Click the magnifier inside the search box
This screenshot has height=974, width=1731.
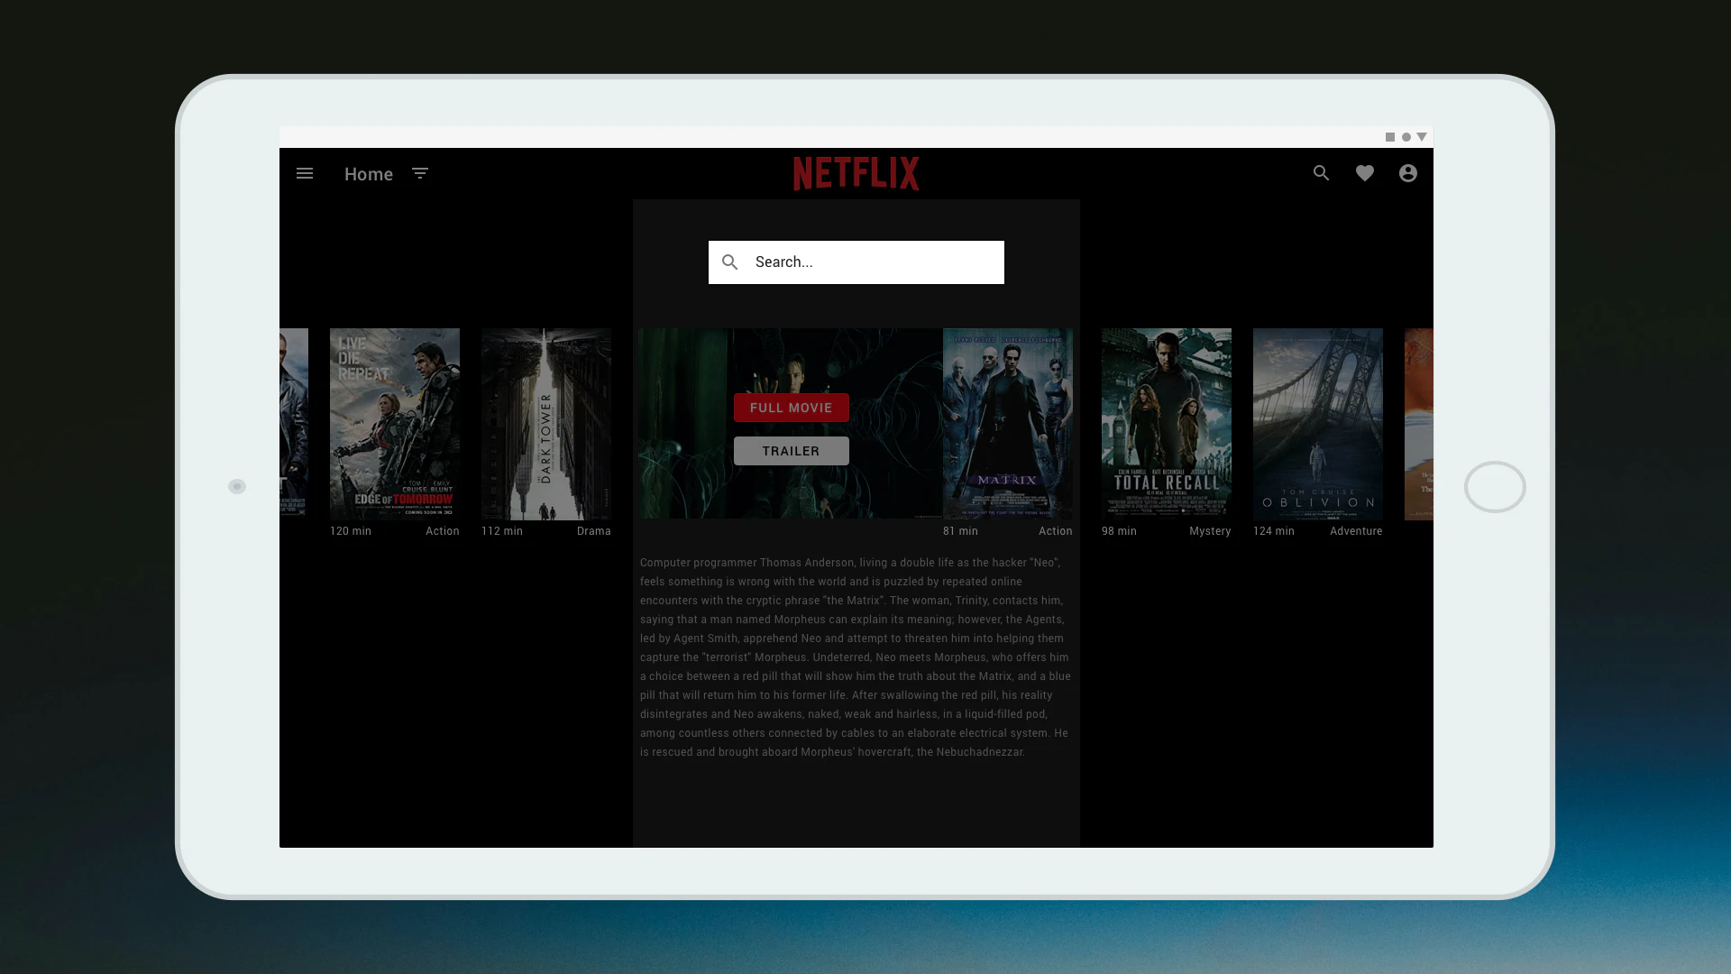pos(730,262)
